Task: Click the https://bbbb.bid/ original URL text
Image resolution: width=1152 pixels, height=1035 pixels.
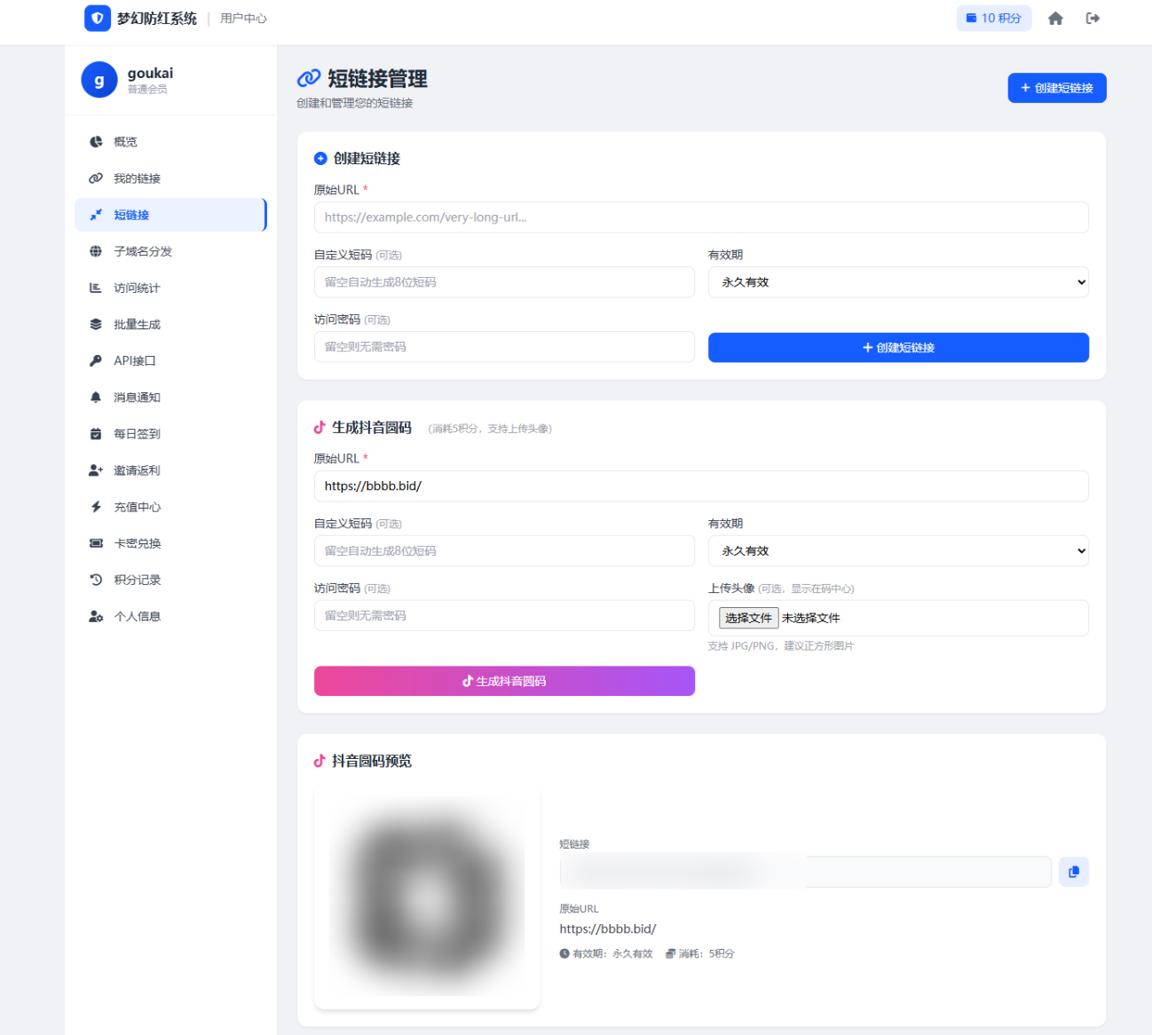Action: pos(608,928)
